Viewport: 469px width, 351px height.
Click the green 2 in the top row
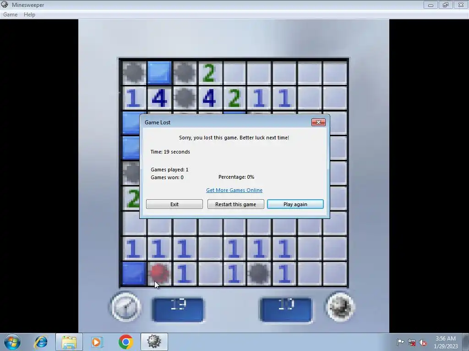209,72
